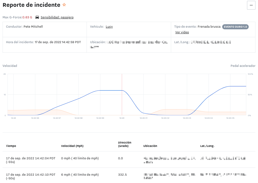Click the EVENTO DURO 1.0 badge
Viewport: 258px width, 183px height.
pos(235,27)
